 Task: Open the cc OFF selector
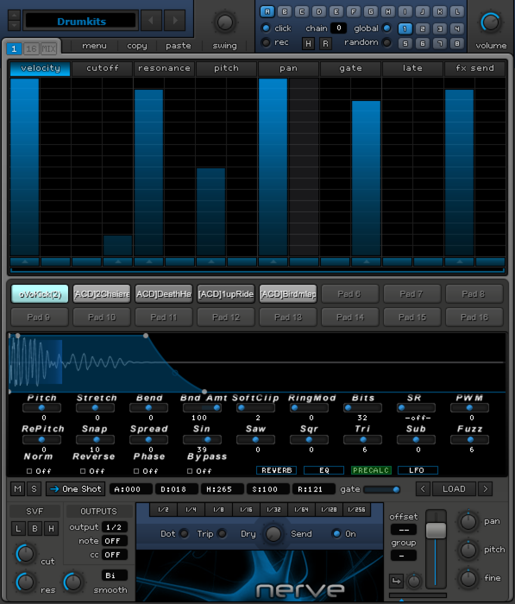pyautogui.click(x=114, y=555)
